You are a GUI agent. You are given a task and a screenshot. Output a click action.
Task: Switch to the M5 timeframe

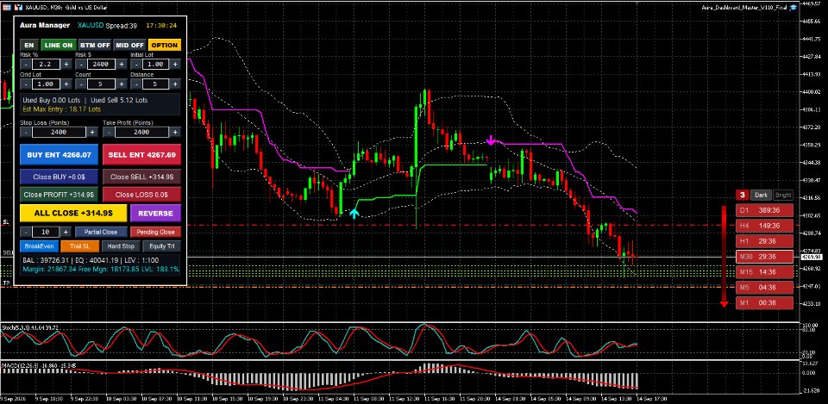tap(765, 288)
